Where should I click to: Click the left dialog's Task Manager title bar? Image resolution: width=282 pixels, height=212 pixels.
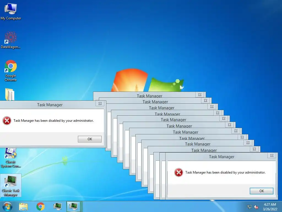(50, 105)
